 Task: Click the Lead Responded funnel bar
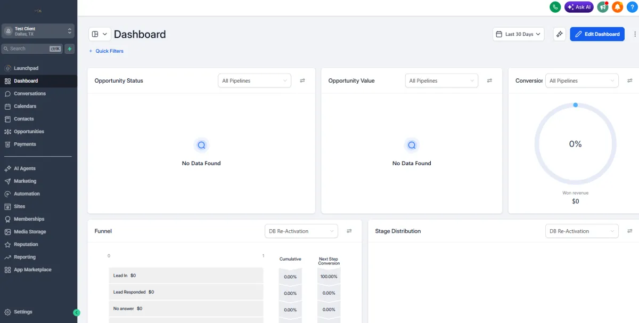186,292
